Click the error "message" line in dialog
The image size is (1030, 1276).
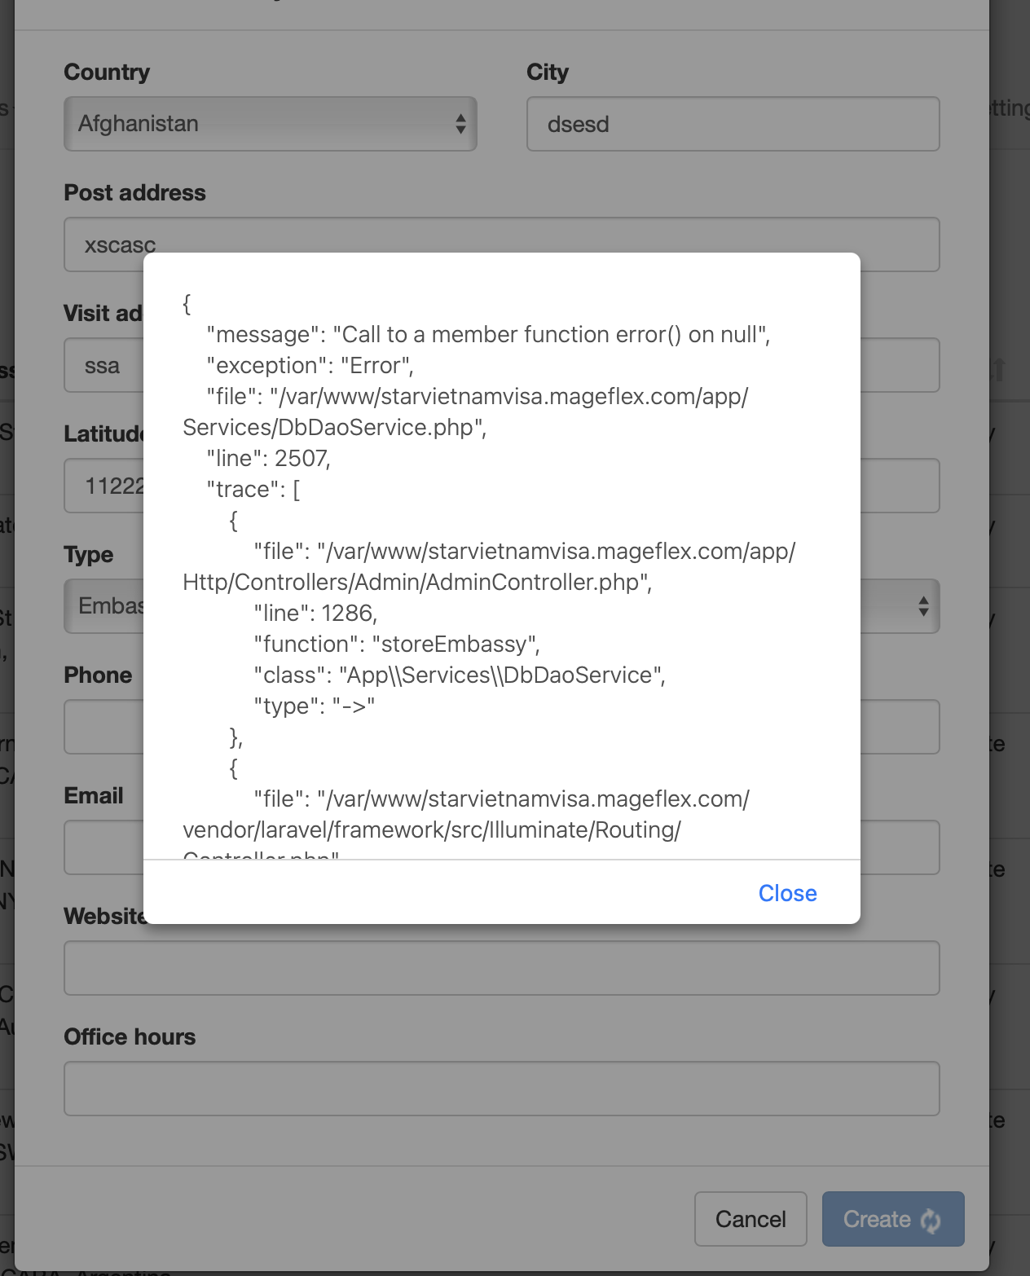coord(487,335)
